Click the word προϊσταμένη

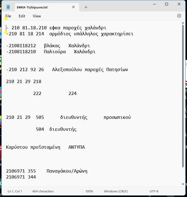(x=45, y=147)
